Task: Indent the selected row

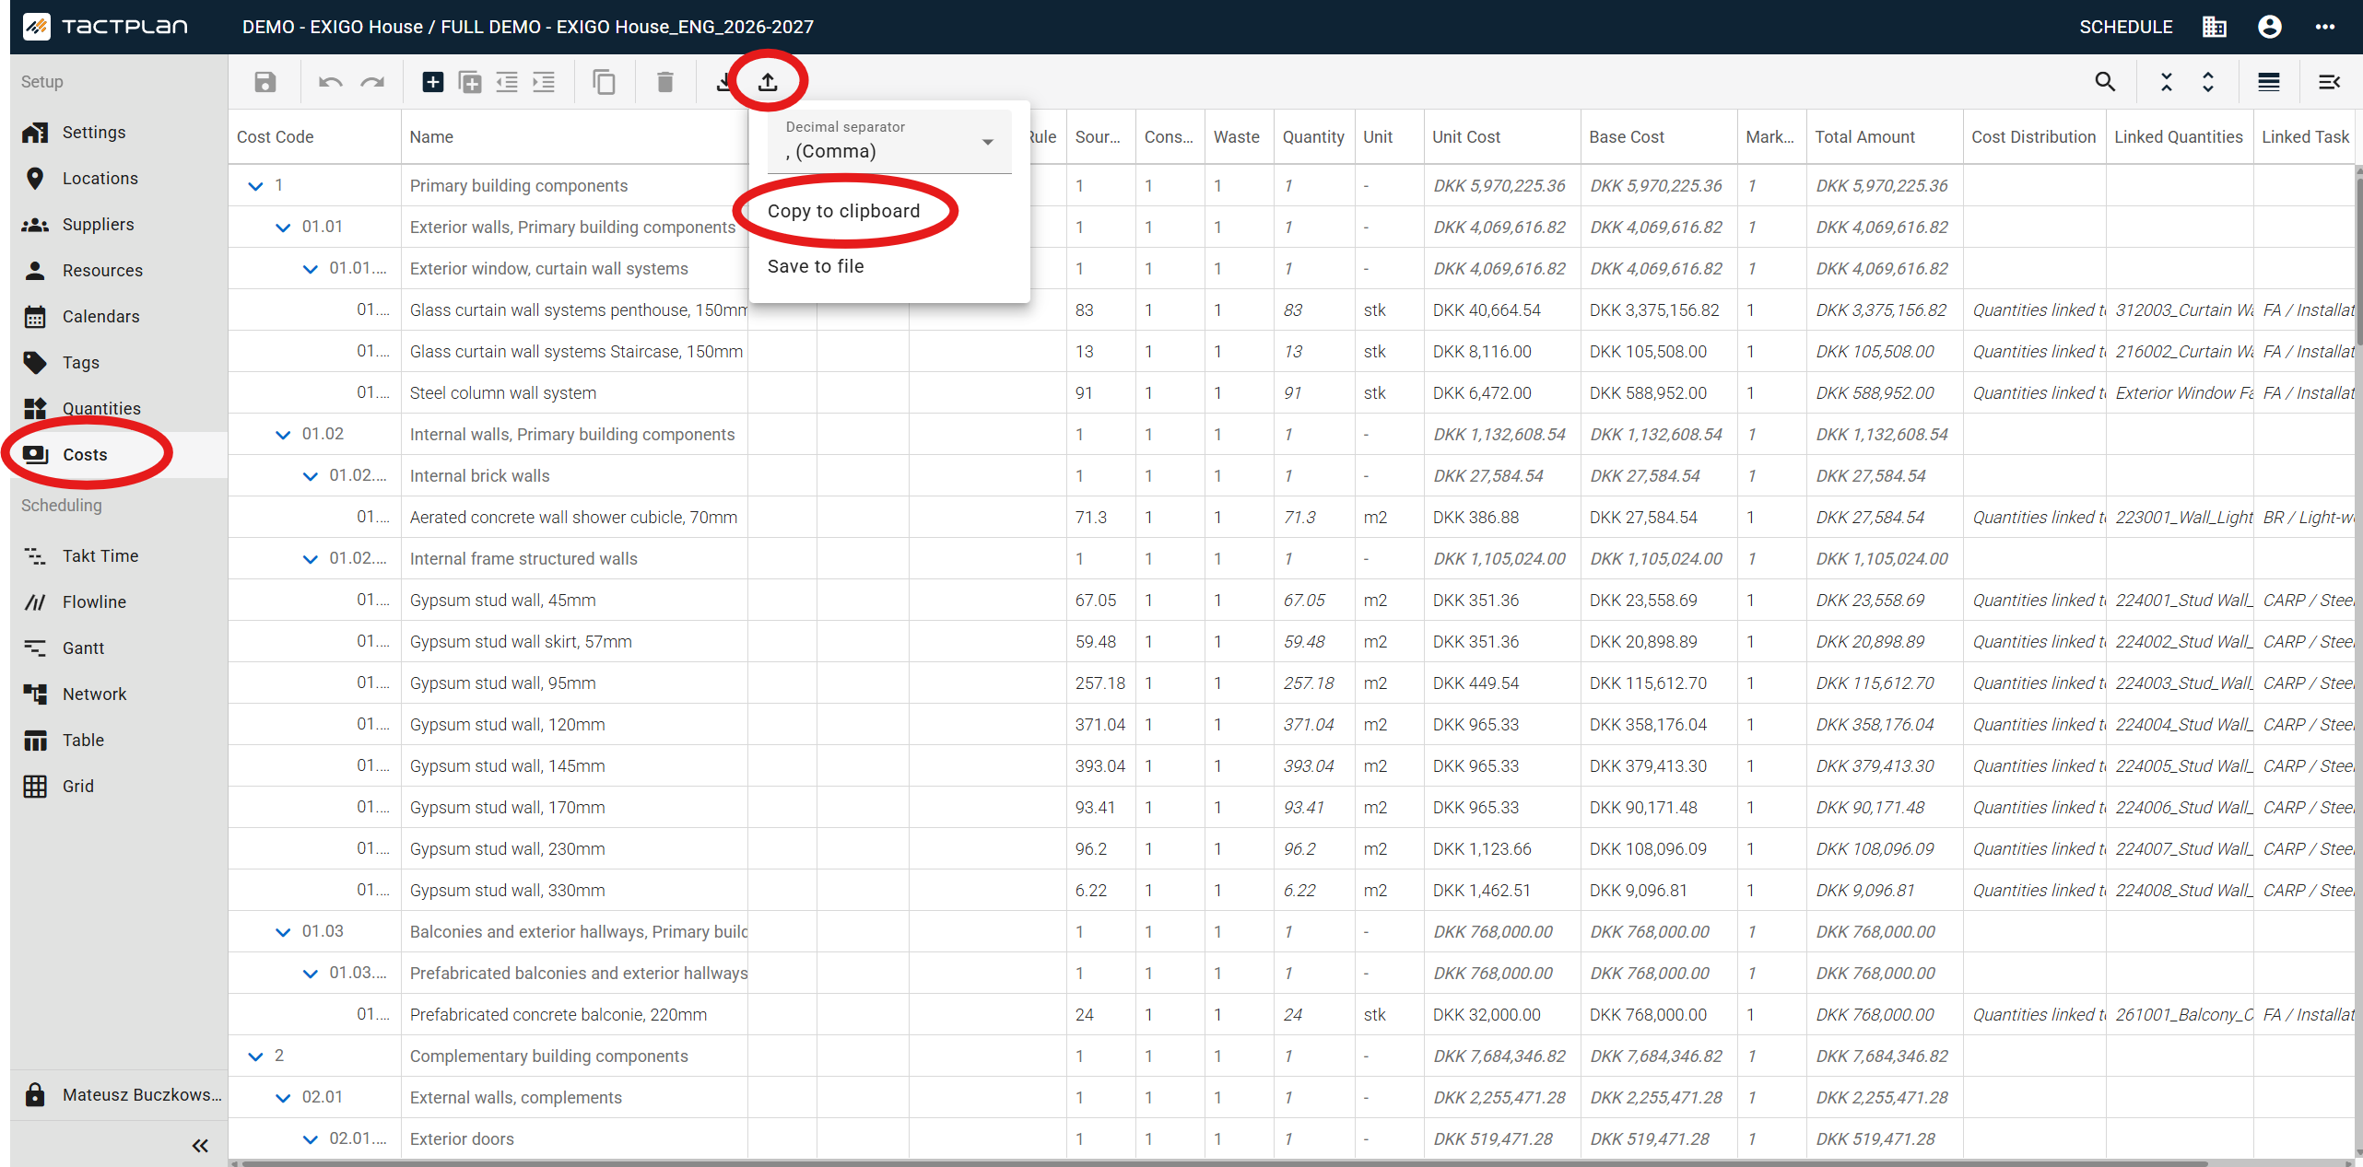Action: pyautogui.click(x=544, y=82)
